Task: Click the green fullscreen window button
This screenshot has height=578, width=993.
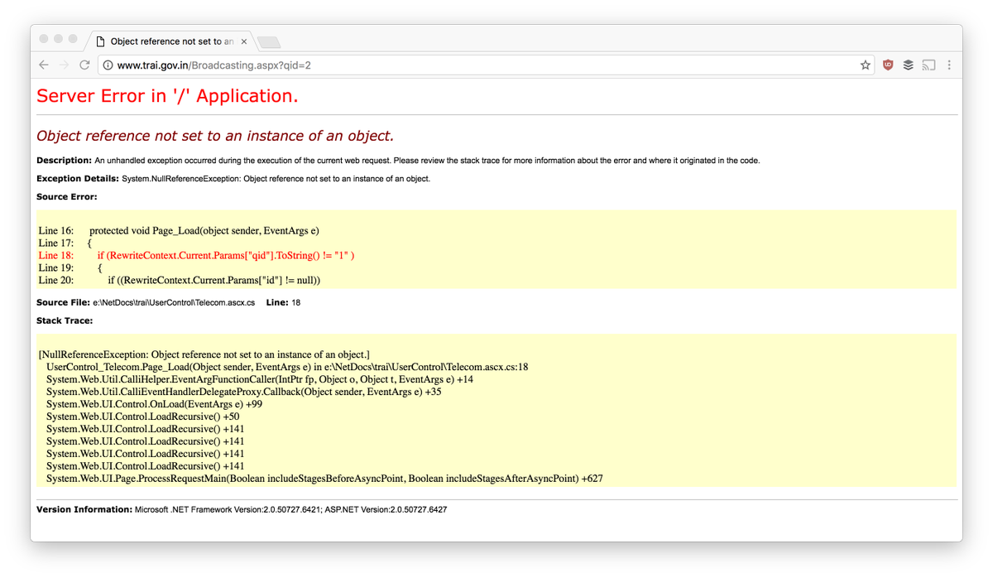Action: (x=73, y=39)
